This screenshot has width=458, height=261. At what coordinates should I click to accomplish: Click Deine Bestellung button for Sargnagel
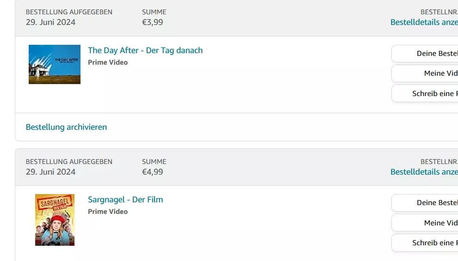click(425, 203)
